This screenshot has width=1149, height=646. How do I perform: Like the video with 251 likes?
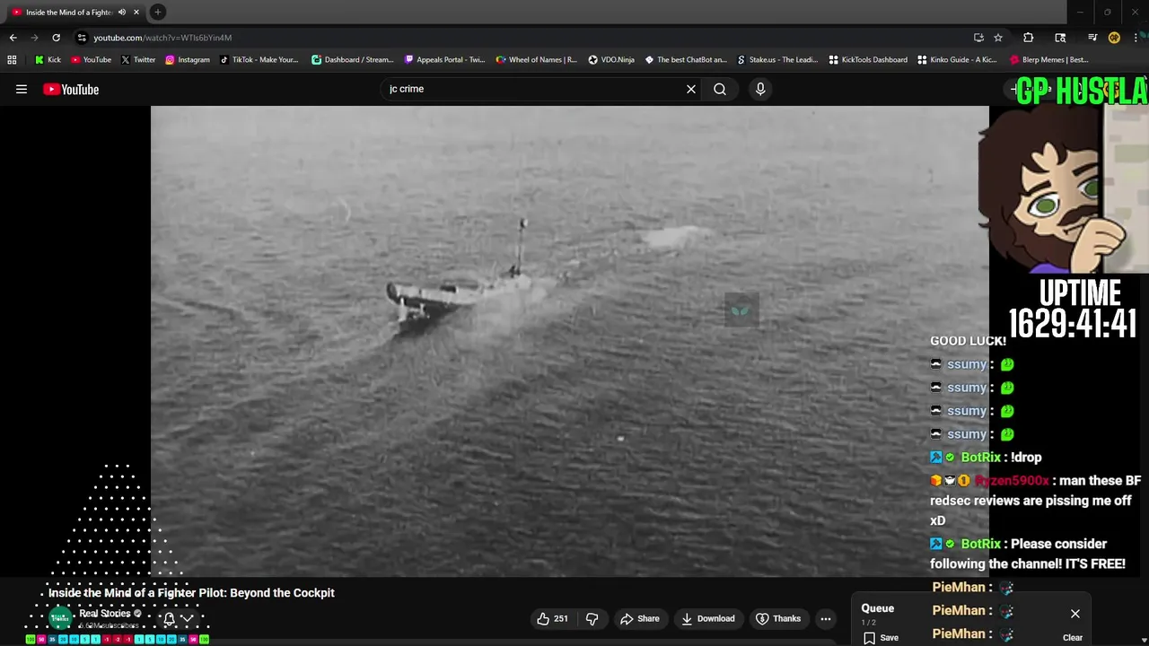tap(552, 618)
